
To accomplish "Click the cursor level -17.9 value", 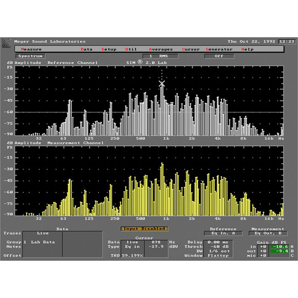I will (156, 247).
